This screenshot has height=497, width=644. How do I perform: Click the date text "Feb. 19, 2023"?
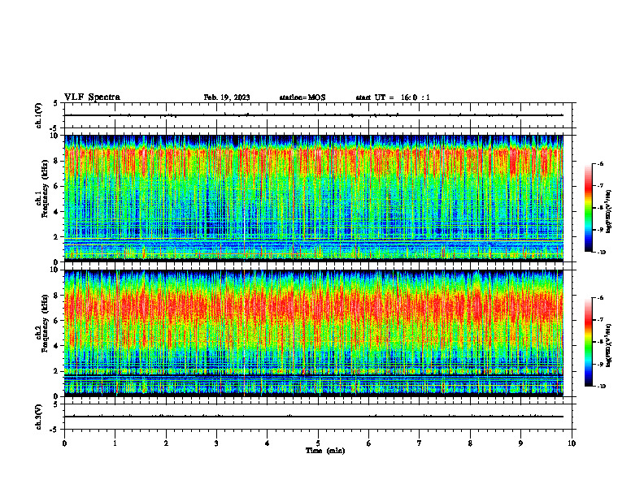[x=227, y=97]
